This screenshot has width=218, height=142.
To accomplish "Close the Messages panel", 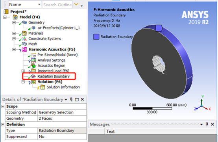I will pos(212,124).
